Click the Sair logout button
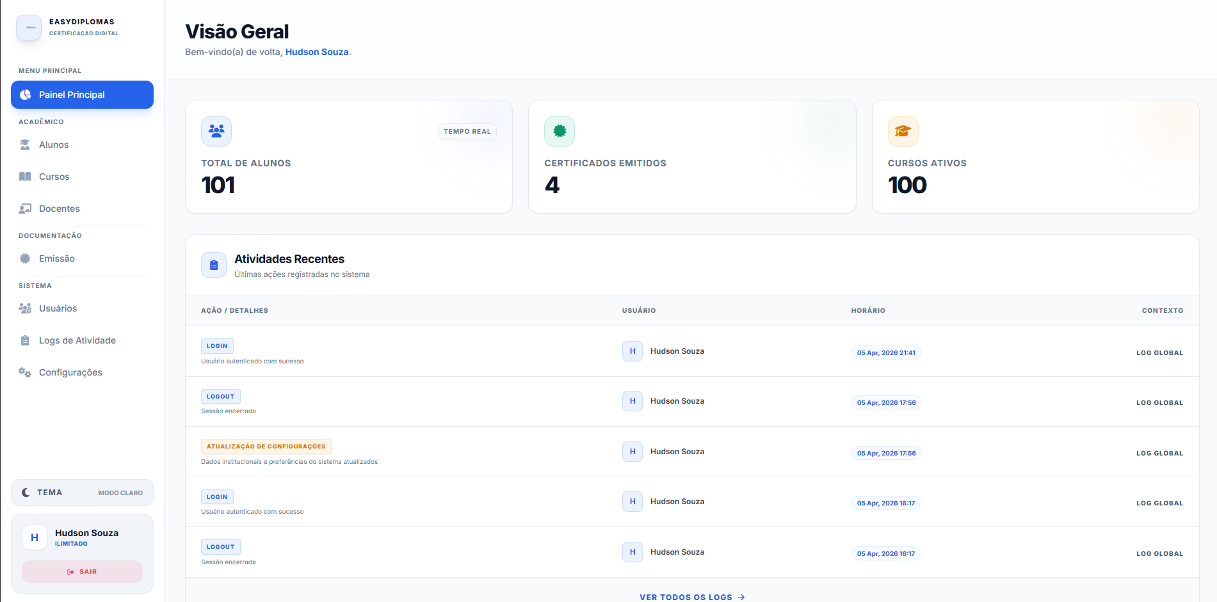The image size is (1217, 602). [82, 572]
